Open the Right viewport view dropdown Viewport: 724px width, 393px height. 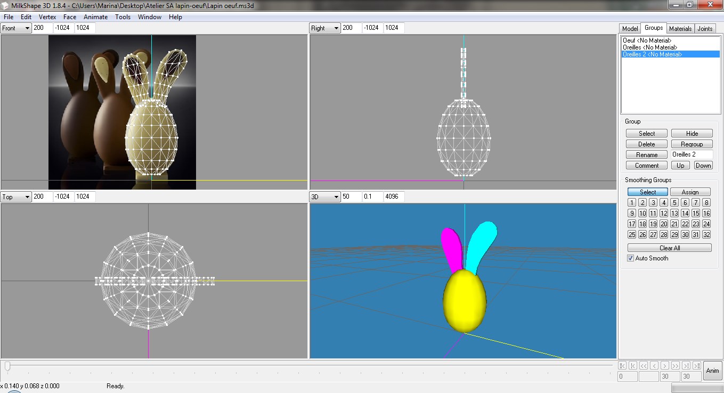[x=325, y=28]
